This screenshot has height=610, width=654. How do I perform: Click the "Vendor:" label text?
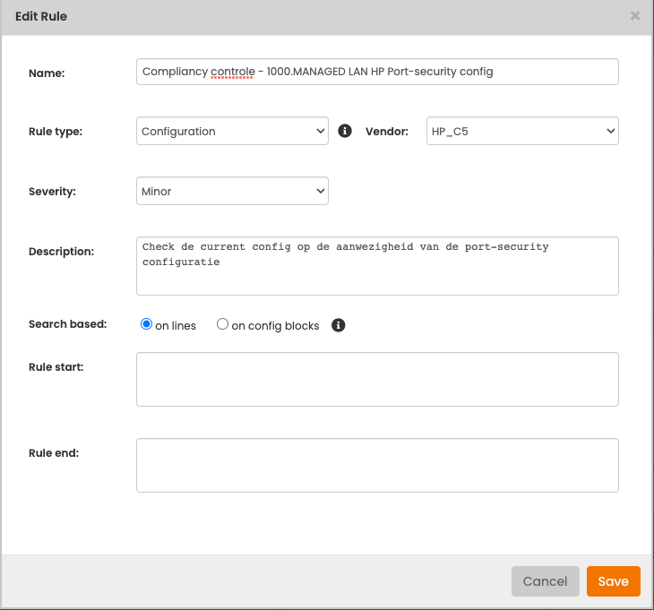point(386,131)
